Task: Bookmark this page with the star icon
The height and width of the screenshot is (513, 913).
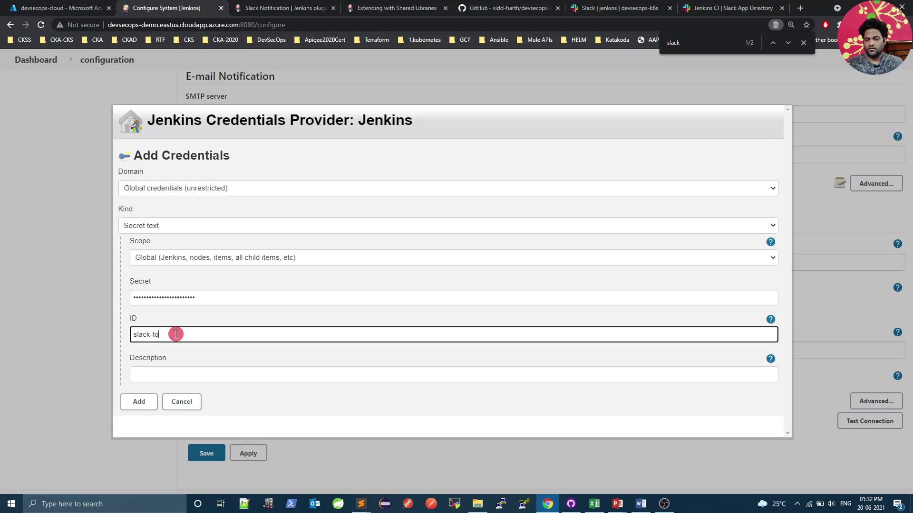Action: 806,25
